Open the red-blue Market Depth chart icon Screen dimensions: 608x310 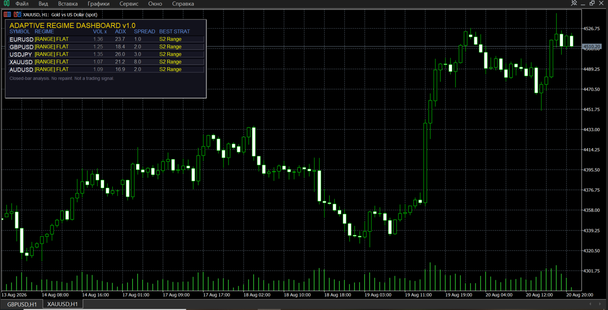coord(7,14)
